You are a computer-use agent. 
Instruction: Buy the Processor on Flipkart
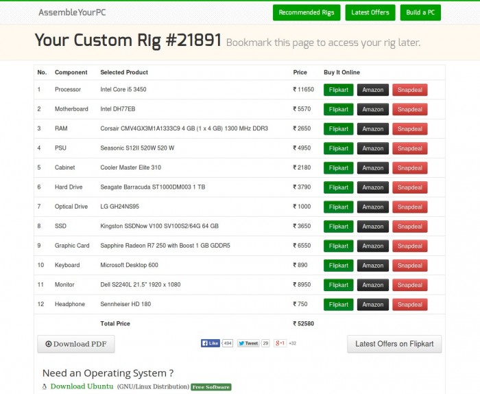point(339,90)
